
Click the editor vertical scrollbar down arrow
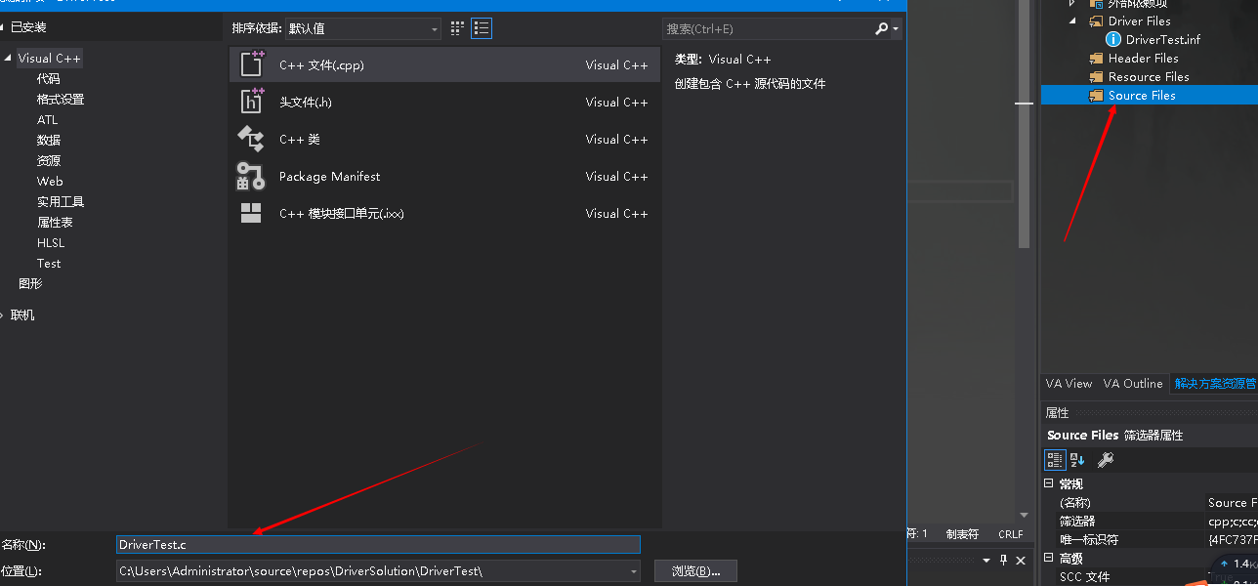(x=1024, y=515)
